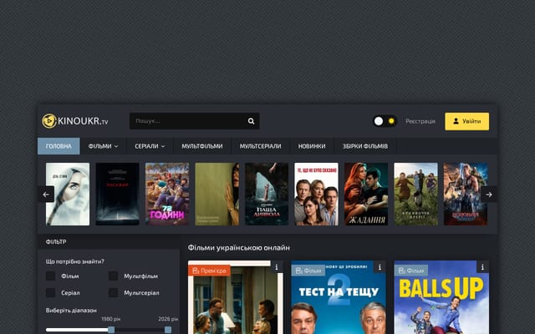Open the 72 Години poster

(x=167, y=194)
